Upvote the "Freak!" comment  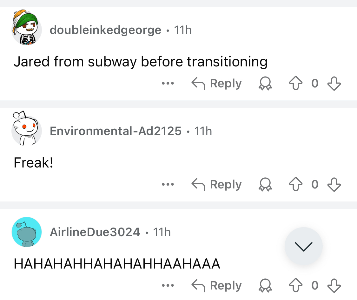(296, 185)
